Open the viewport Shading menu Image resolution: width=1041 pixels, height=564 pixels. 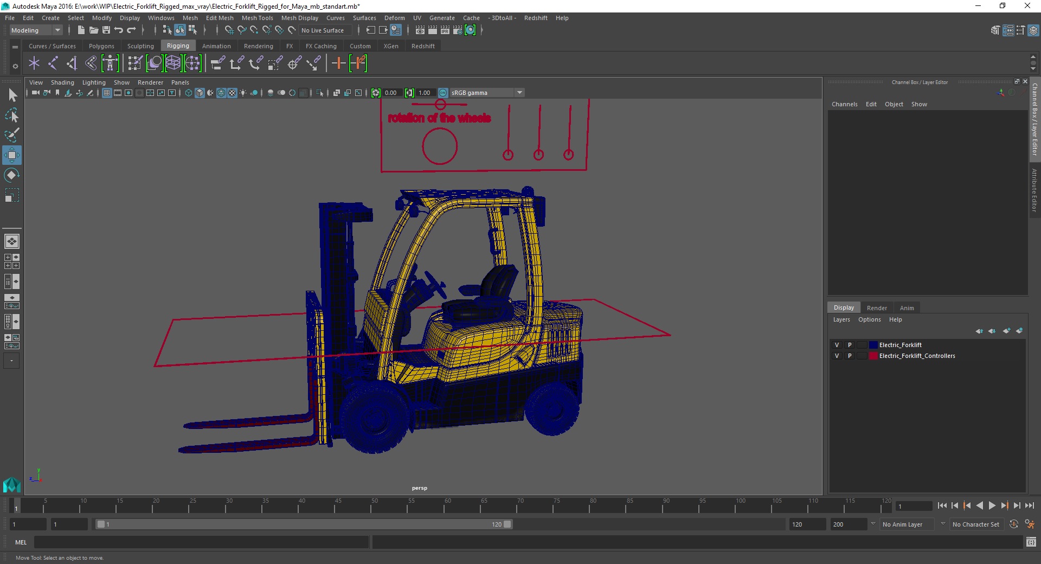pos(62,82)
